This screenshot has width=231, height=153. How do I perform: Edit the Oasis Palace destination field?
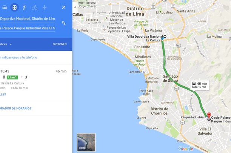click(28, 28)
